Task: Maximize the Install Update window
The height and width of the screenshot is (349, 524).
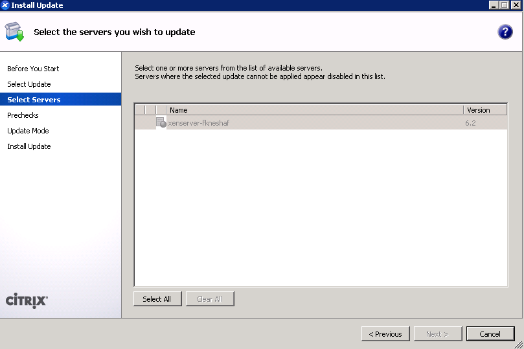Action: click(x=505, y=5)
